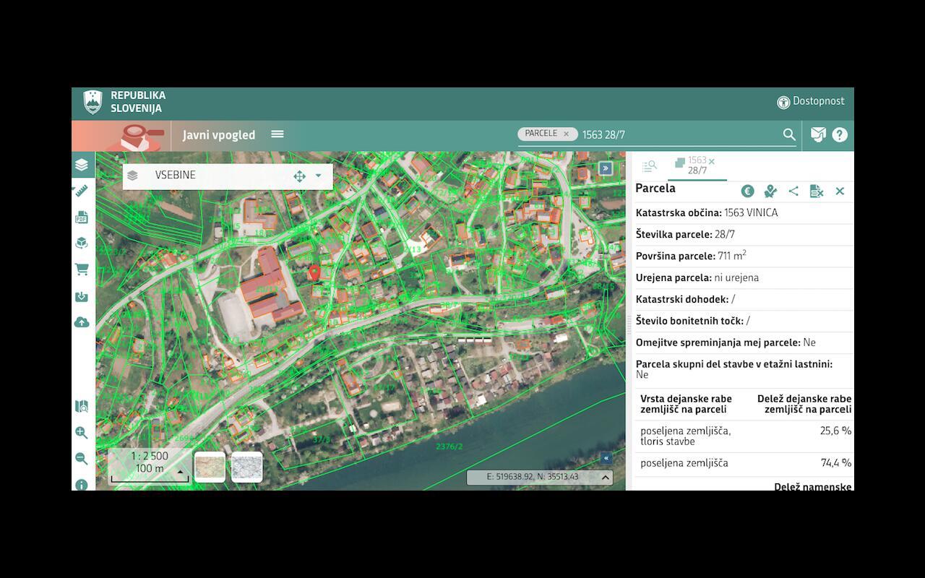Image resolution: width=925 pixels, height=578 pixels.
Task: Open the layers panel in left sidebar
Action: click(x=82, y=165)
